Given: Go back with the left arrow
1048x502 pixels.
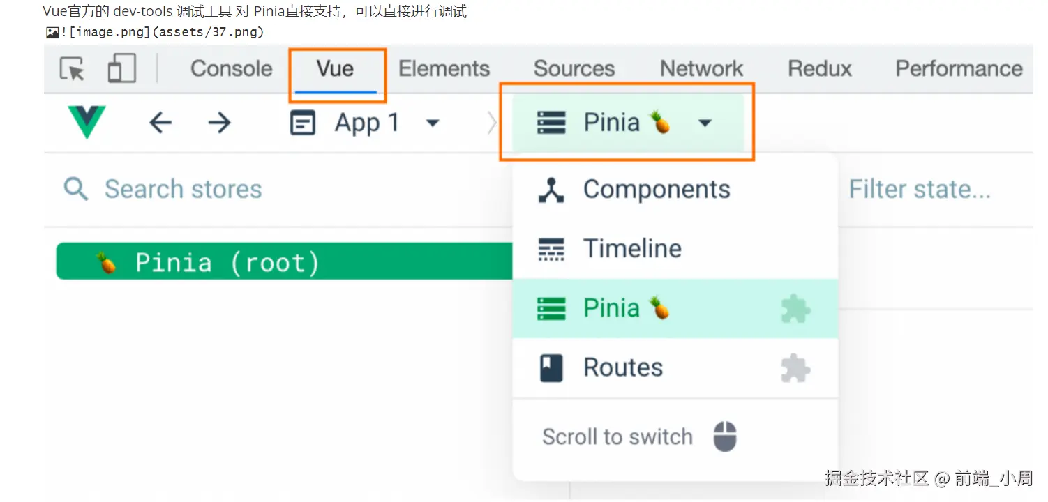Looking at the screenshot, I should [160, 123].
